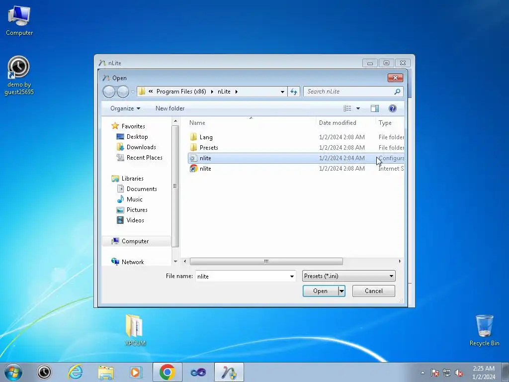Open the More view options arrow
The height and width of the screenshot is (382, 509).
point(358,108)
